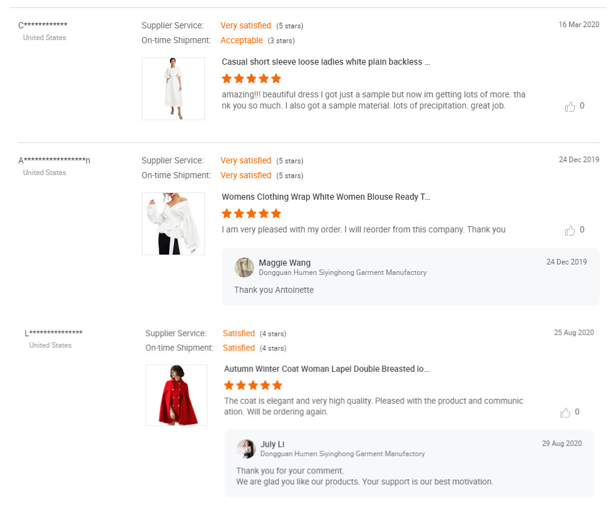
Task: Open the white backless dress thumbnail
Action: 173,89
